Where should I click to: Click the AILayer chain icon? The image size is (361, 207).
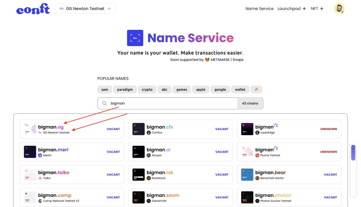coord(149,155)
